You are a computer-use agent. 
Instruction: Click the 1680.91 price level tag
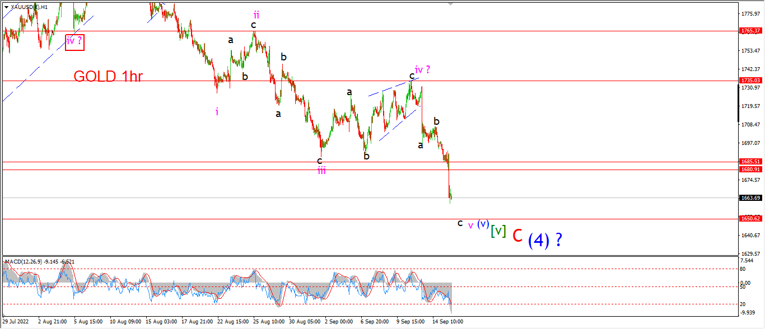(749, 169)
